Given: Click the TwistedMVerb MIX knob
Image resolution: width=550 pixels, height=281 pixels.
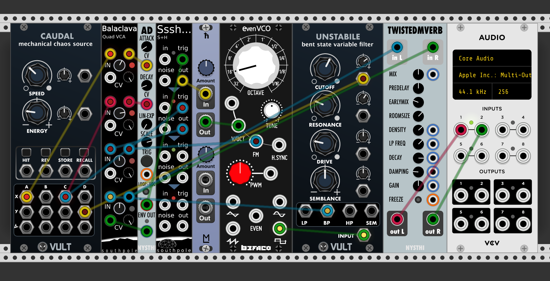Looking at the screenshot, I should click(418, 74).
